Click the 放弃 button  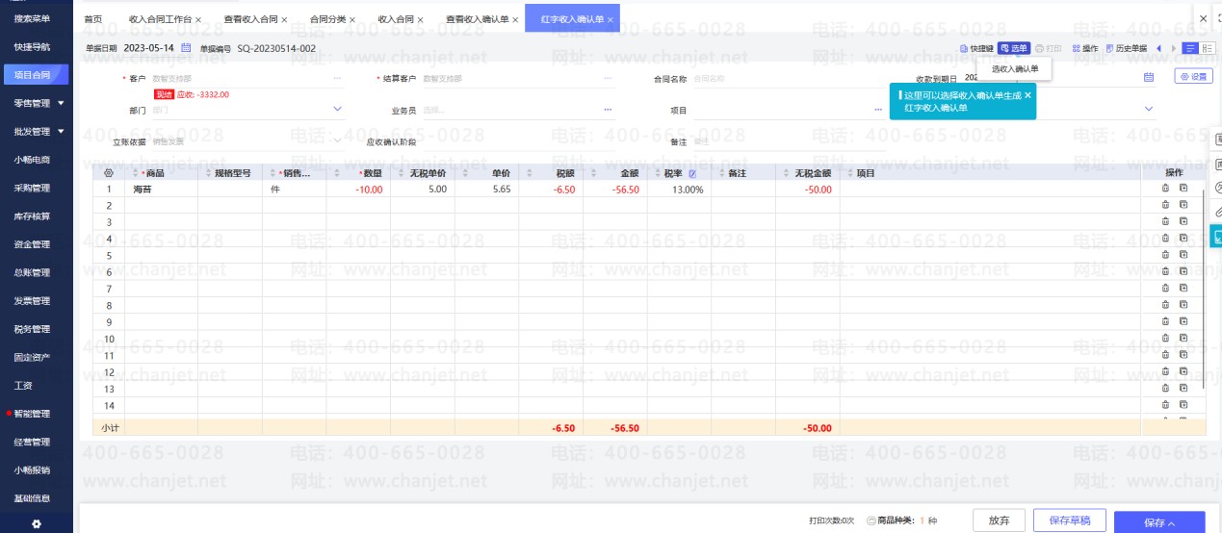999,520
